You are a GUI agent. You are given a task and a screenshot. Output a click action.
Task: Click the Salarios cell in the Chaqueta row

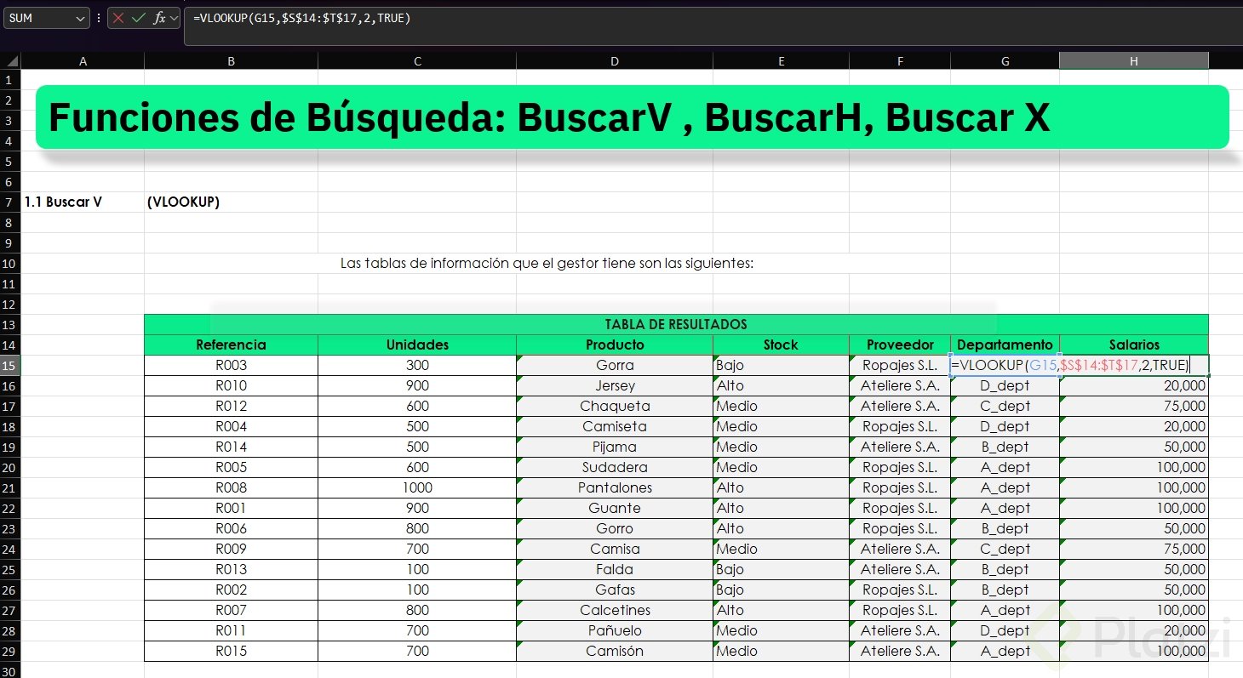[1134, 406]
